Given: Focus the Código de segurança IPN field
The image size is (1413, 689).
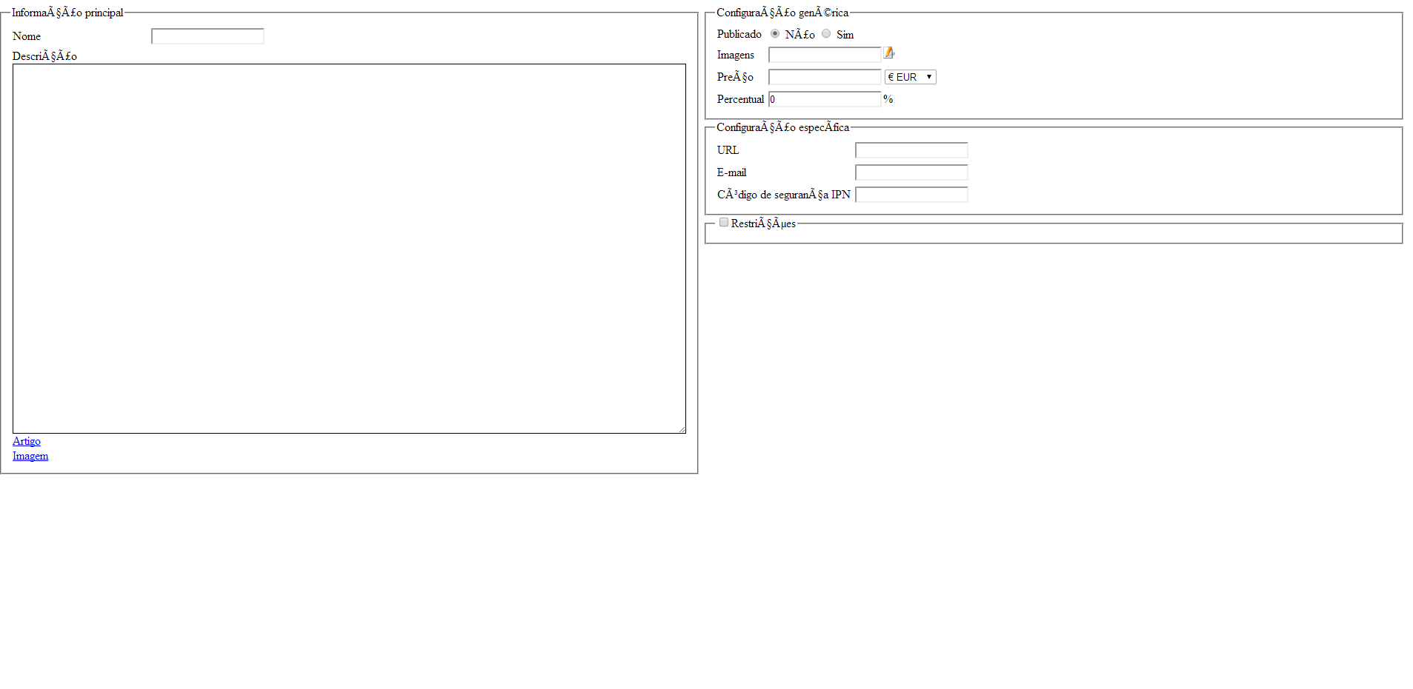Looking at the screenshot, I should point(911,195).
